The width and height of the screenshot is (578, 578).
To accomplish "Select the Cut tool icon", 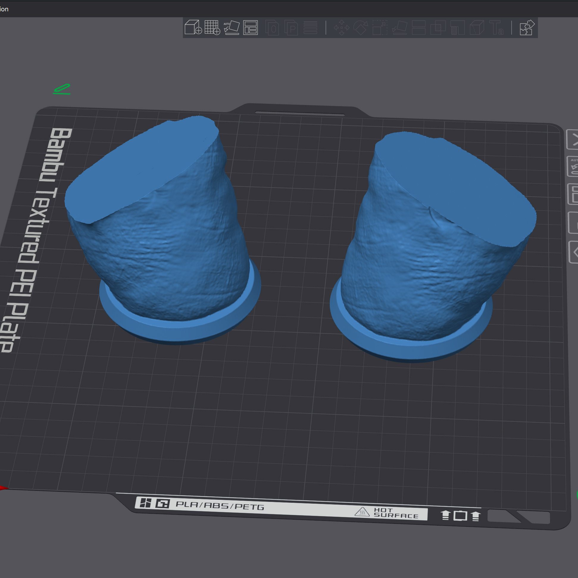I will tap(419, 28).
